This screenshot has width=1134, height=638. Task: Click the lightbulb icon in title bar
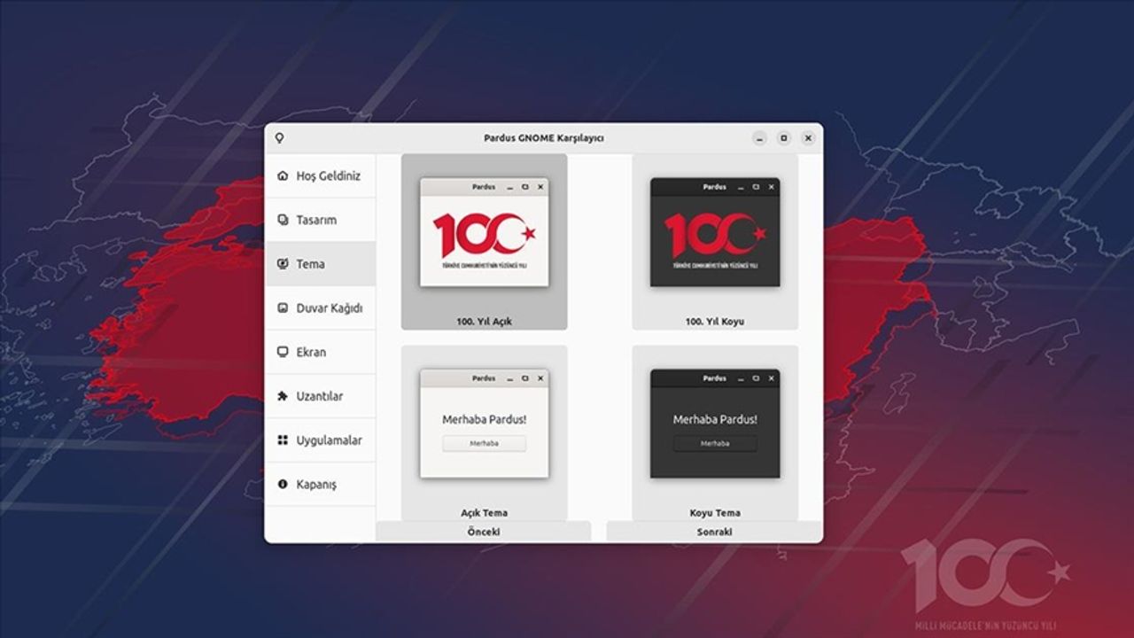(x=280, y=138)
